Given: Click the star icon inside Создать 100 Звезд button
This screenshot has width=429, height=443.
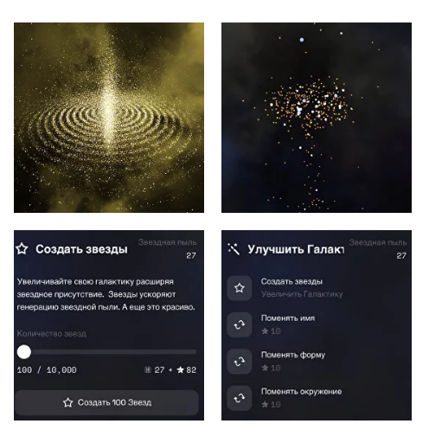Looking at the screenshot, I should coord(68,402).
